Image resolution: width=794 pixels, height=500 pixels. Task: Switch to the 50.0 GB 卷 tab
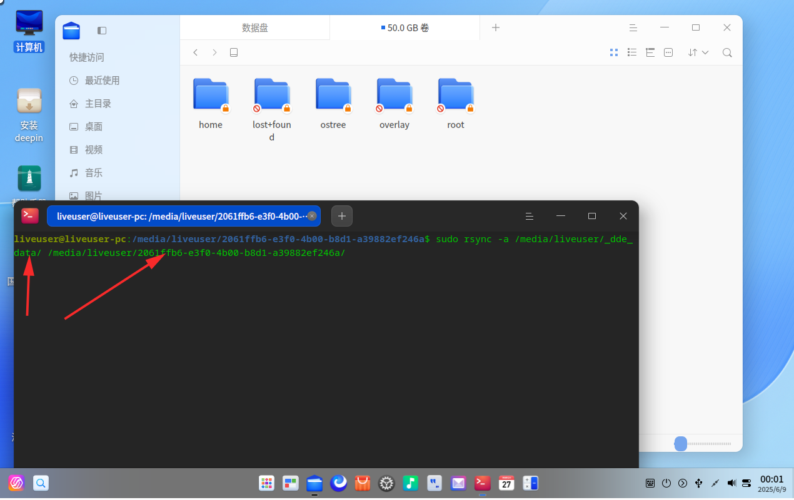(405, 27)
